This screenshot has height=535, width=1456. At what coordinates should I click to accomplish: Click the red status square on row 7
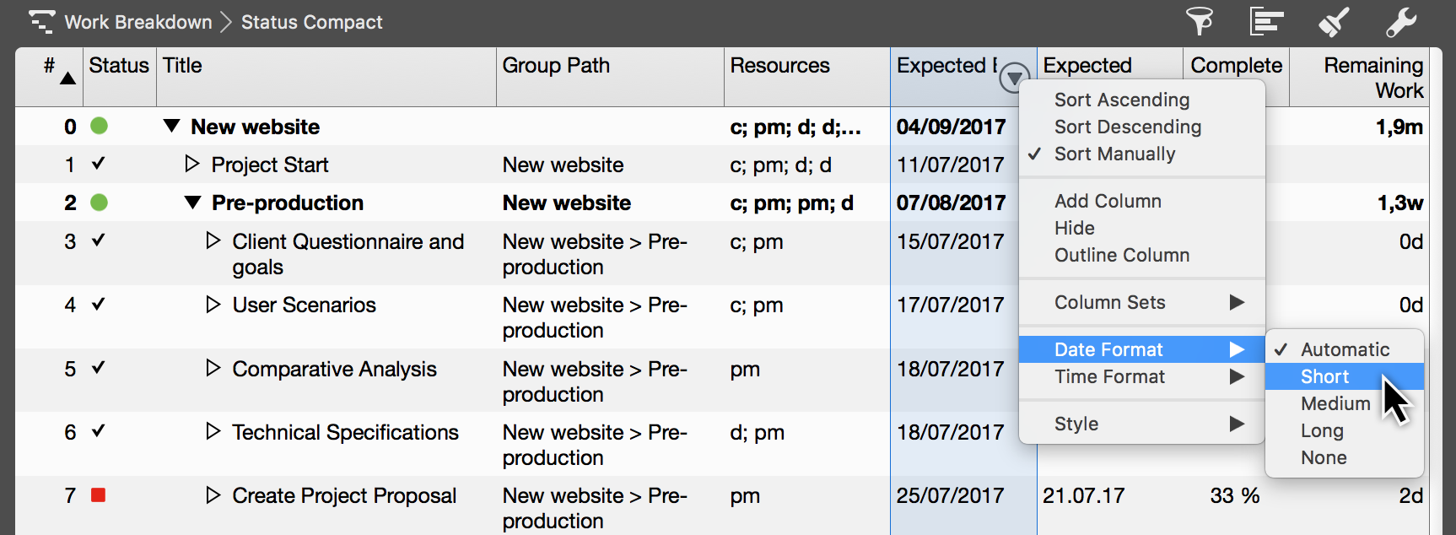pos(99,495)
